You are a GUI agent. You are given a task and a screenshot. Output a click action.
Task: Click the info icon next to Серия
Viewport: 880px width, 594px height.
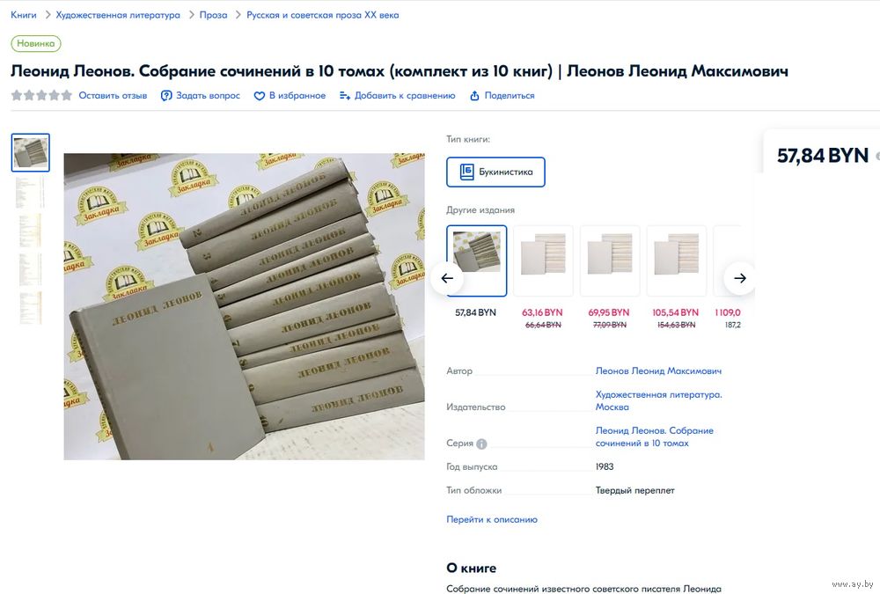pos(481,444)
